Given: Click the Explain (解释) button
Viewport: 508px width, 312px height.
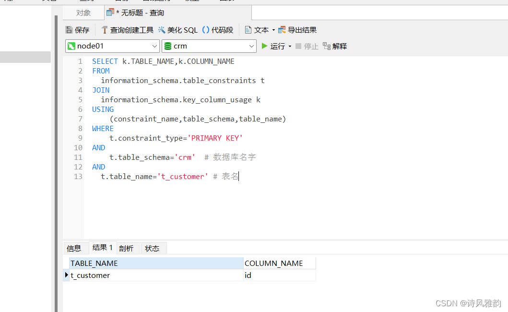Looking at the screenshot, I should [x=335, y=47].
